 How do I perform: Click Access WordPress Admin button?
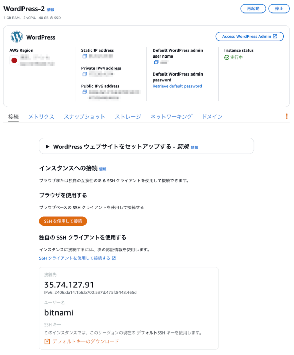pyautogui.click(x=250, y=36)
